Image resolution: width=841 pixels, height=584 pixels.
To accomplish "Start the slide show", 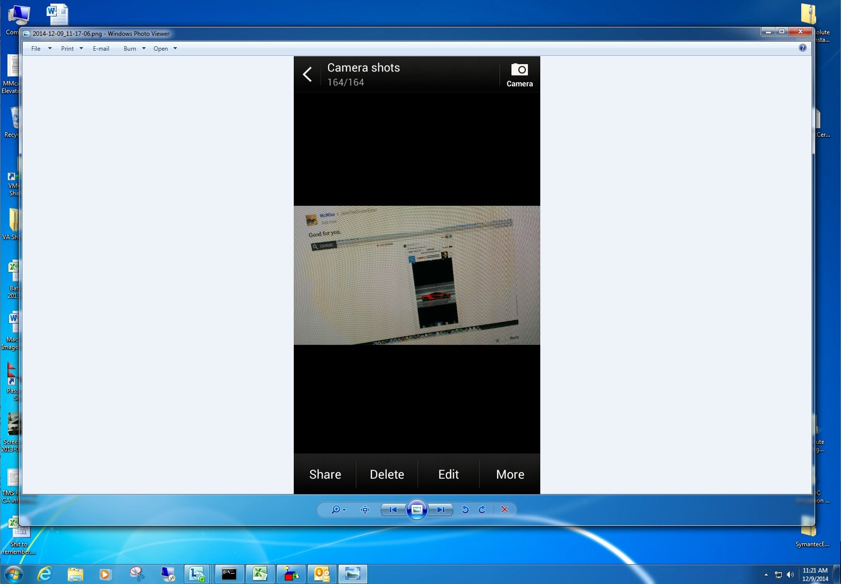I will click(417, 509).
